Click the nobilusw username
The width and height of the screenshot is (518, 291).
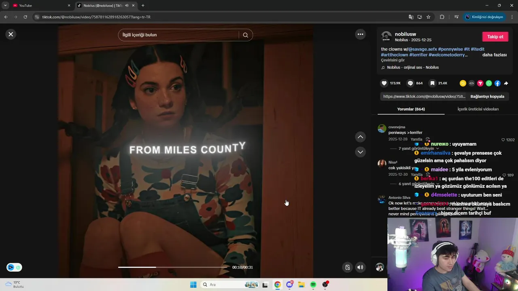[405, 34]
